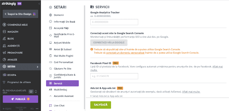Image resolution: width=229 pixels, height=111 pixels.
Task: Open conectați un domeniu personalizat link
Action: (x=125, y=53)
